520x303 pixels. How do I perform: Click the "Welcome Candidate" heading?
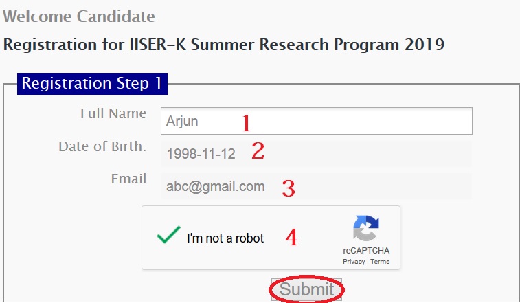pos(79,16)
